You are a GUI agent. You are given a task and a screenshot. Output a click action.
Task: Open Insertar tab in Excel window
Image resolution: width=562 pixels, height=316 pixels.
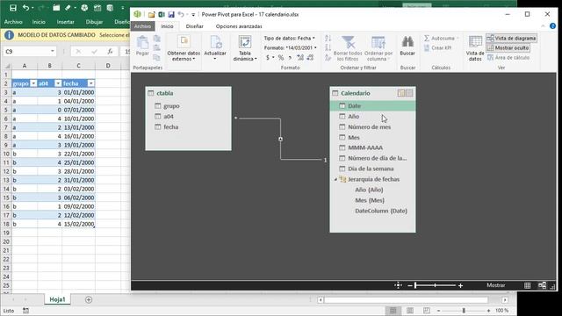click(66, 22)
